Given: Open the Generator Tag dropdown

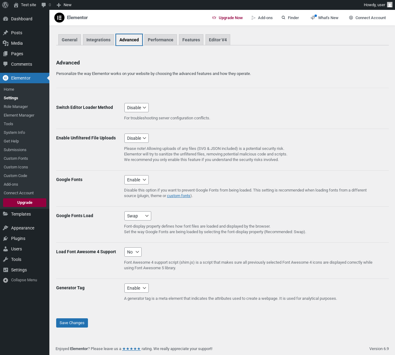Looking at the screenshot, I should click(136, 288).
